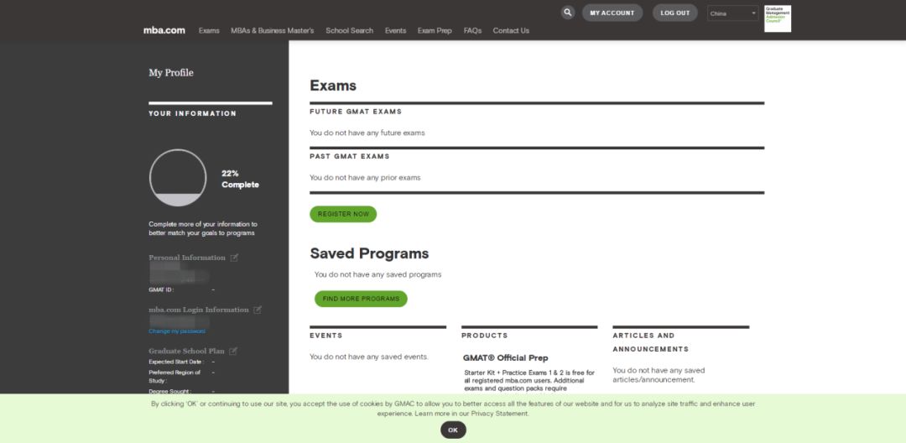Click the mba.com Login Information heading
906x443 pixels.
point(199,310)
